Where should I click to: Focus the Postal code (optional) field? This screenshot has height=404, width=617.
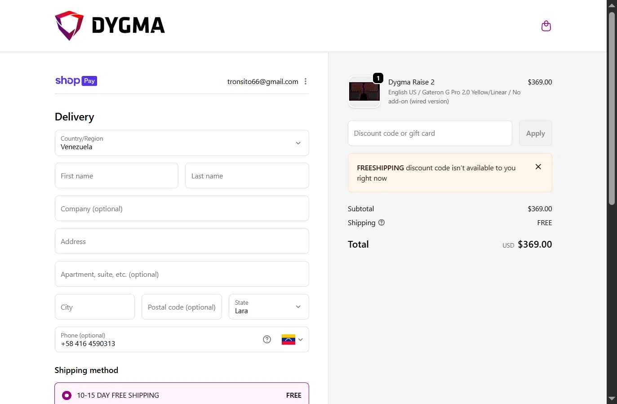pyautogui.click(x=182, y=307)
